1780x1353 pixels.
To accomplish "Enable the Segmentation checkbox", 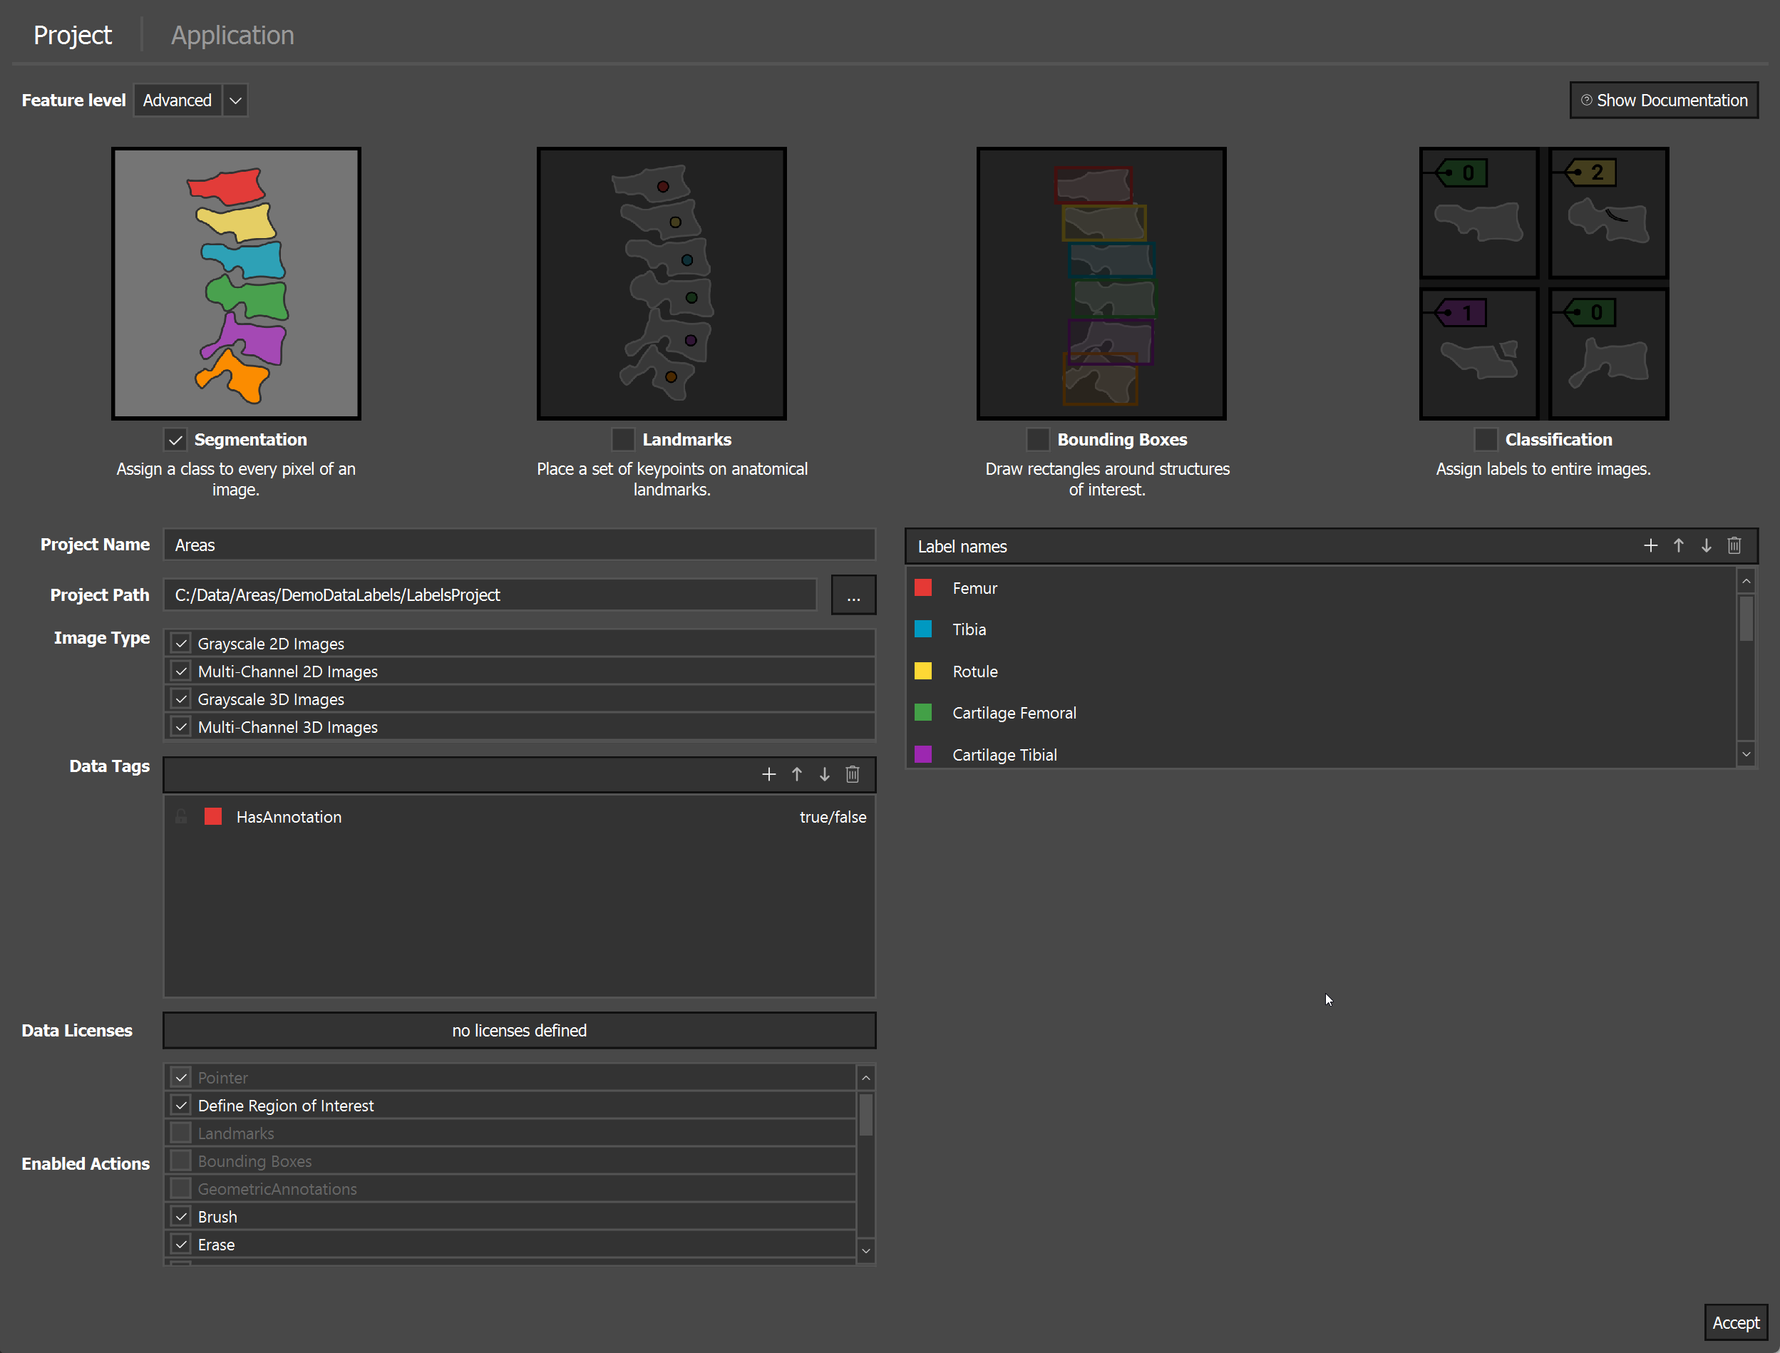I will point(175,440).
